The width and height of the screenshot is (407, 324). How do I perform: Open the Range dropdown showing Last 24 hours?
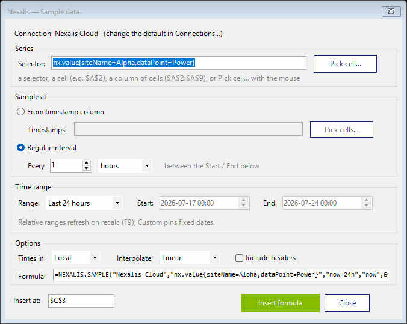pos(84,203)
